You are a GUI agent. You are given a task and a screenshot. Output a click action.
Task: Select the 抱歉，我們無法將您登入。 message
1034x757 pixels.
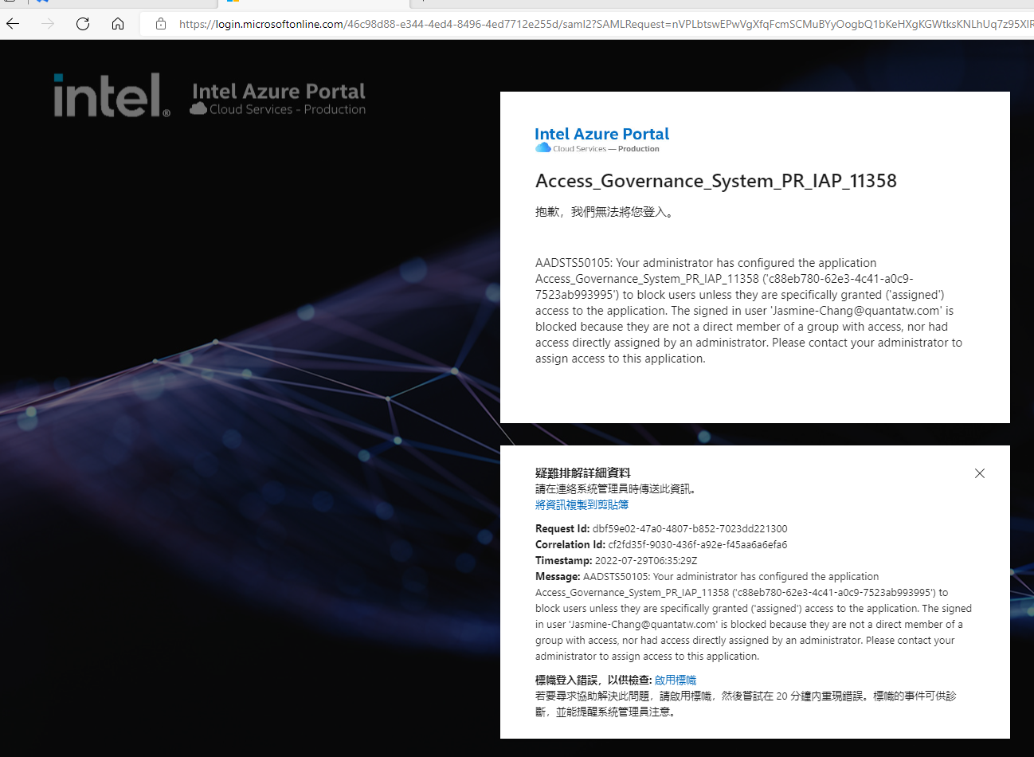click(605, 212)
